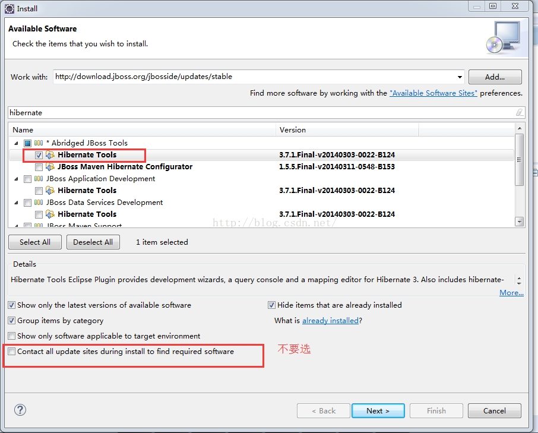
Task: Click the Help question mark icon
Action: (x=20, y=410)
